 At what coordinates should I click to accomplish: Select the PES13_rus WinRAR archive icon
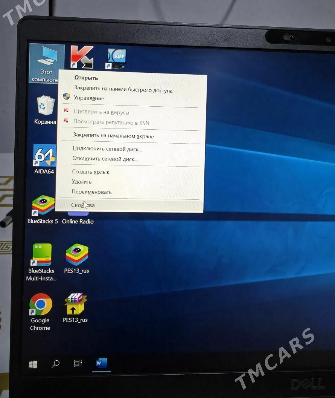coord(75,308)
